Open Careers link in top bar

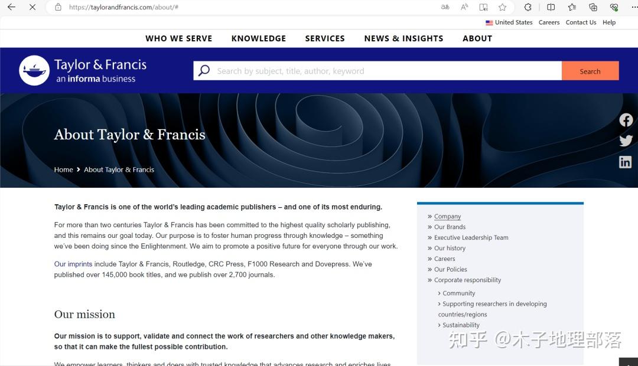pyautogui.click(x=549, y=22)
